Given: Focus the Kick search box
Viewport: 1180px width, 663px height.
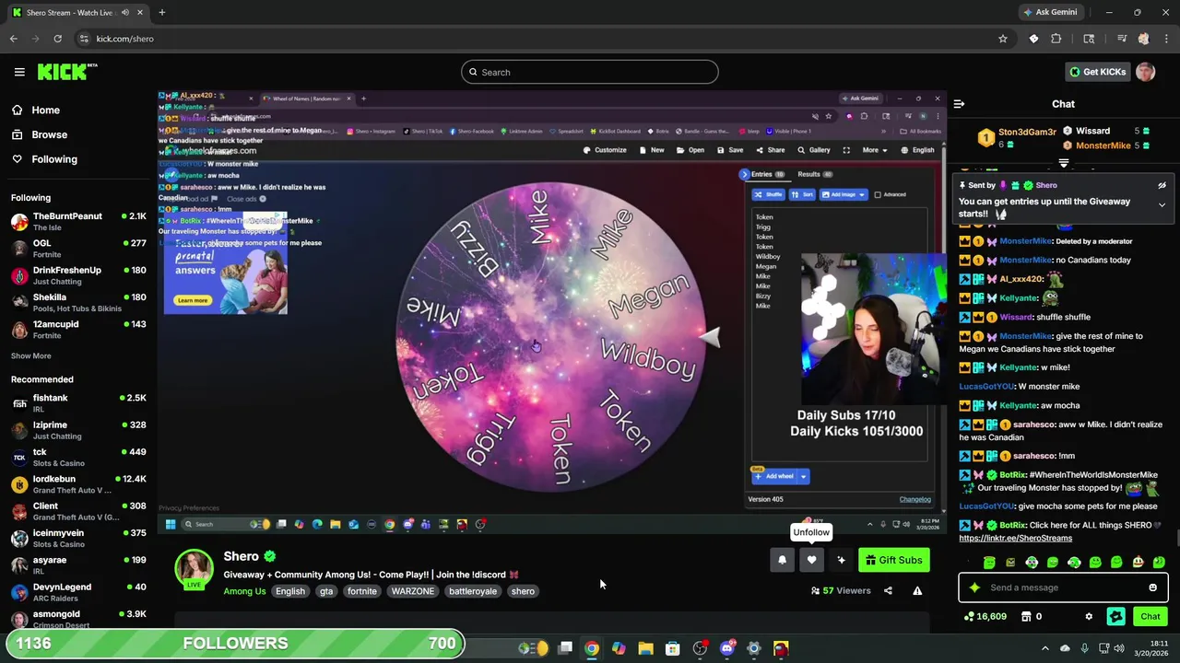Looking at the screenshot, I should [590, 72].
